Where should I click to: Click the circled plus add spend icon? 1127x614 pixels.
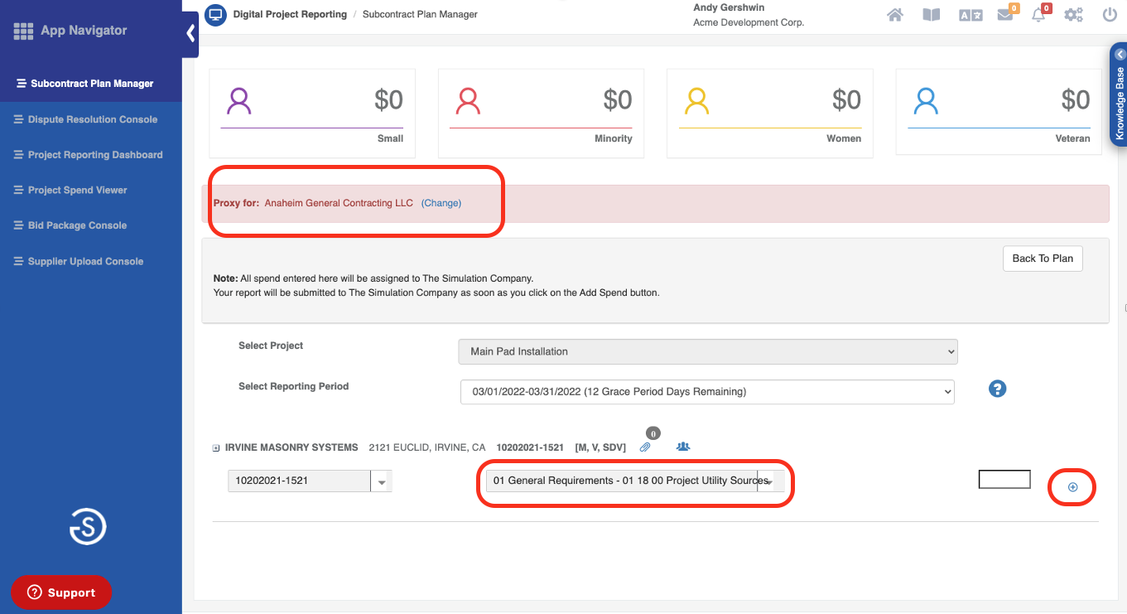1073,487
